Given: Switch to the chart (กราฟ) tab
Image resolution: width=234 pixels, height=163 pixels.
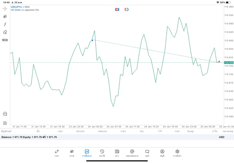Looking at the screenshot, I should (72, 153).
